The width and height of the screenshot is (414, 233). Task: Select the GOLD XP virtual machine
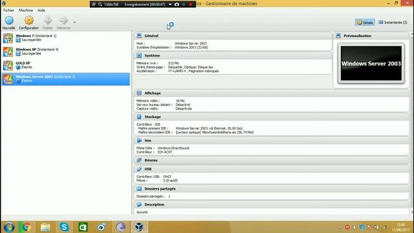[x=66, y=65]
